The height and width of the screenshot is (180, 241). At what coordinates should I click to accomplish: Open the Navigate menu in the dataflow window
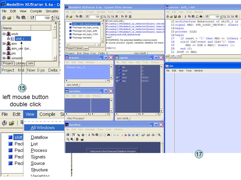pyautogui.click(x=90, y=129)
